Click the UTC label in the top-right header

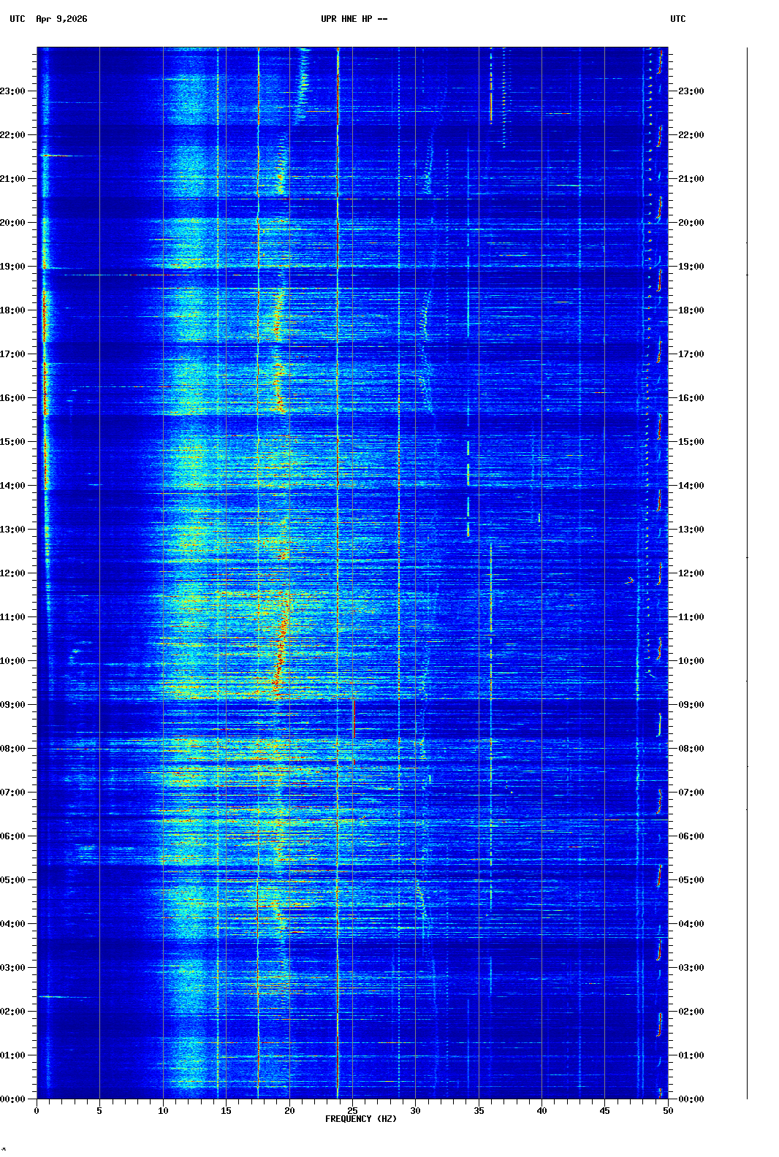[x=677, y=19]
